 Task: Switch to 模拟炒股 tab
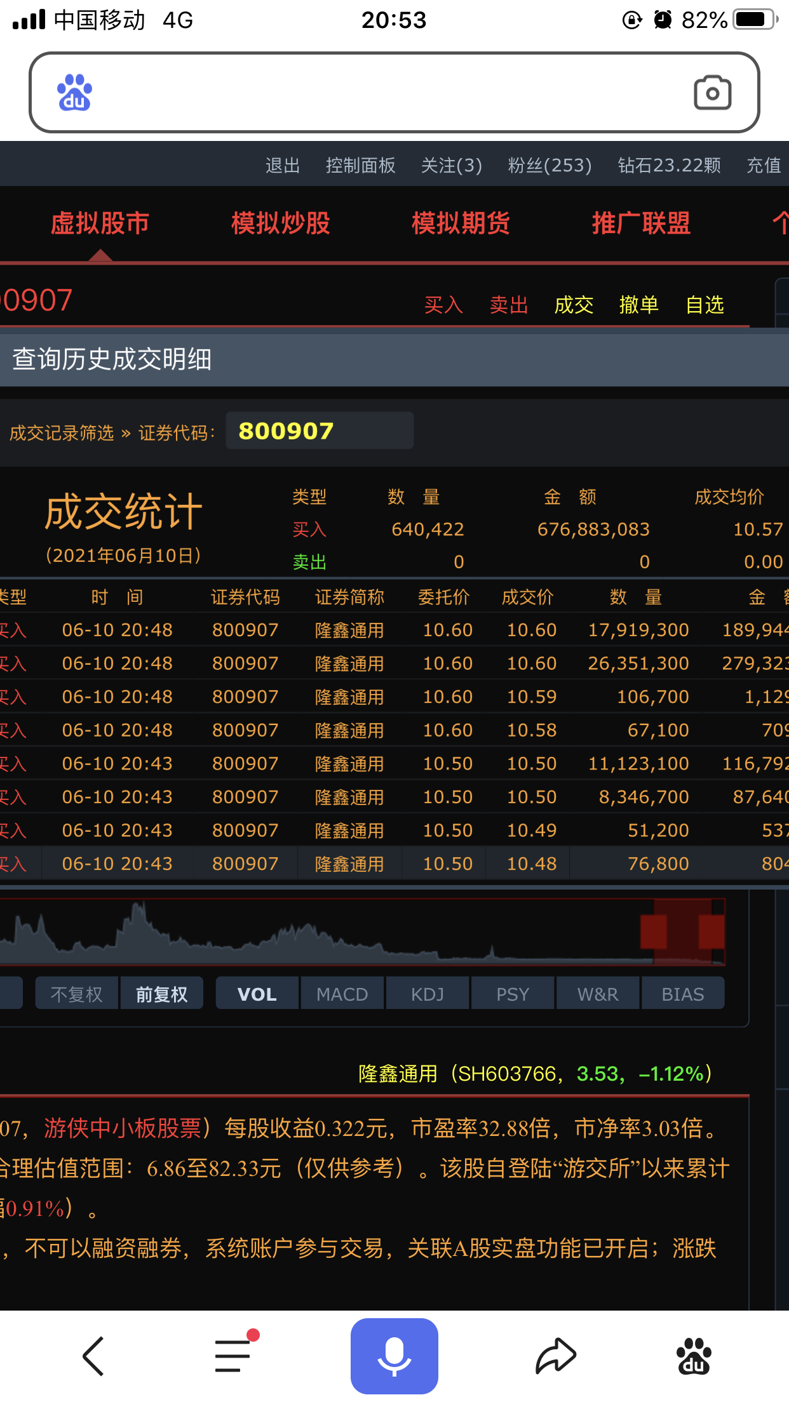(280, 224)
